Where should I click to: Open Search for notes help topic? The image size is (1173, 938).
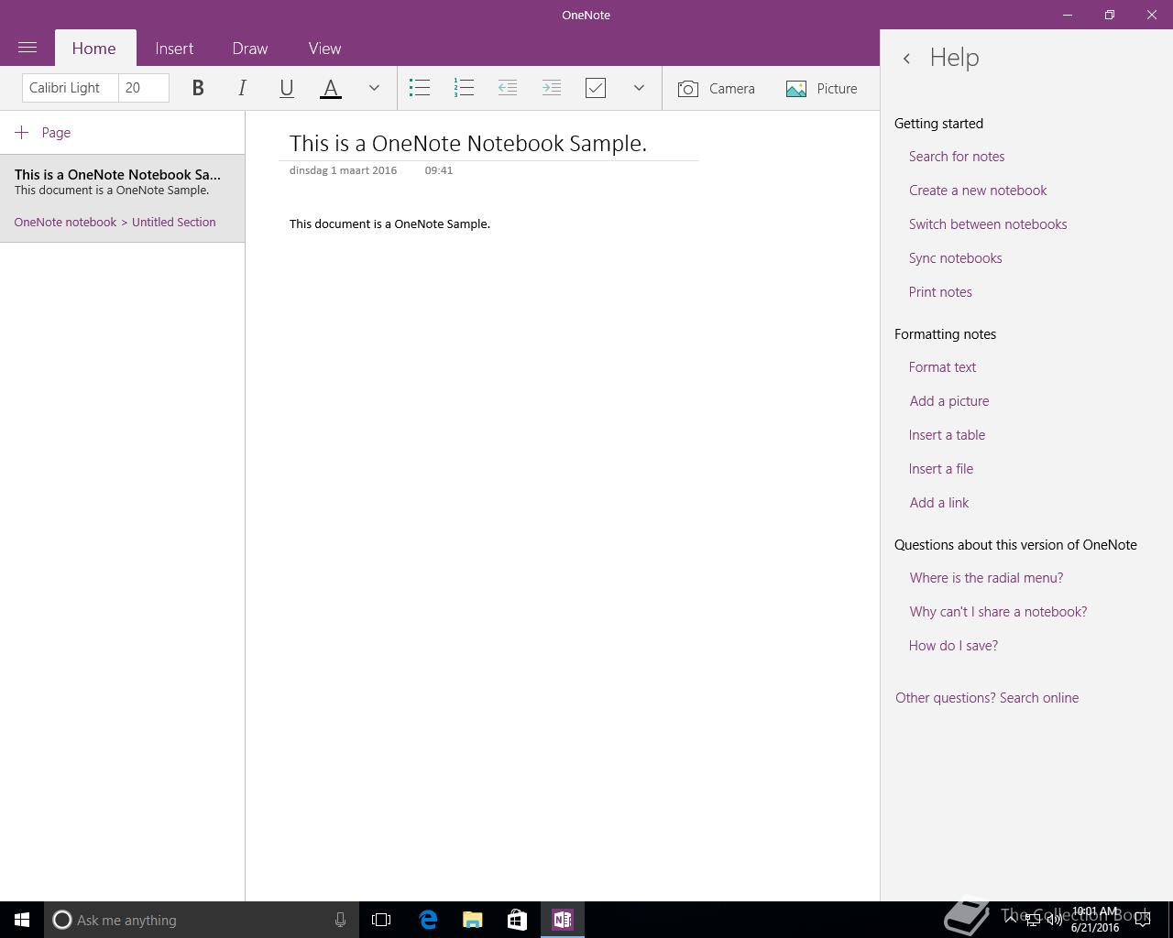957,157
